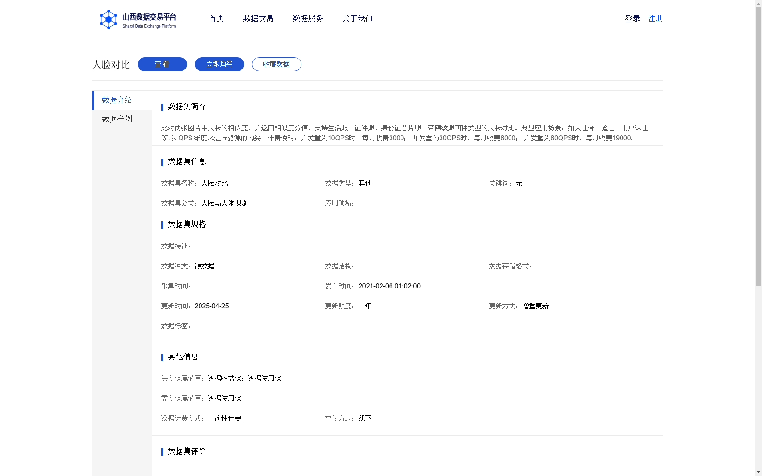Image resolution: width=762 pixels, height=476 pixels.
Task: Open the 关于我们 navigation item
Action: tap(357, 19)
